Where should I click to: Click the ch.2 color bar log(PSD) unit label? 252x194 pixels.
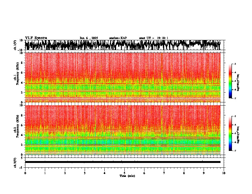238,135
